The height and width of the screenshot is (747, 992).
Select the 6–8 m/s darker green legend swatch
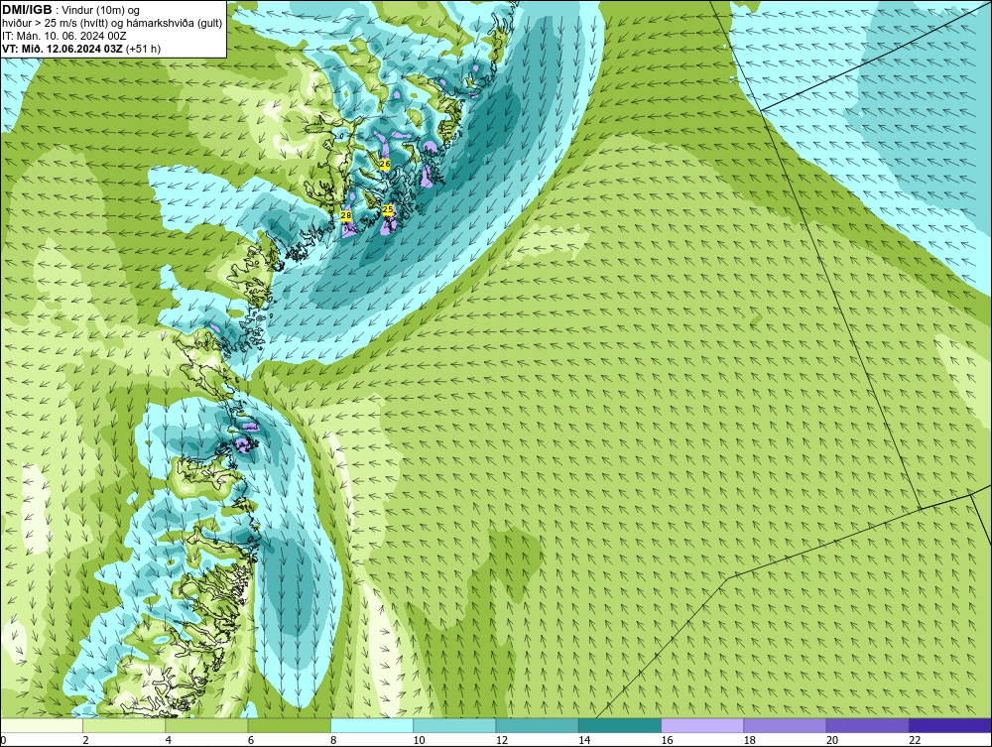pyautogui.click(x=289, y=725)
